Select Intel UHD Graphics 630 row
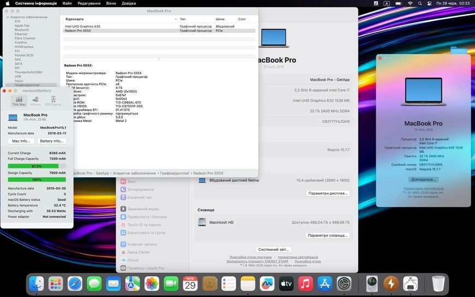 click(159, 26)
